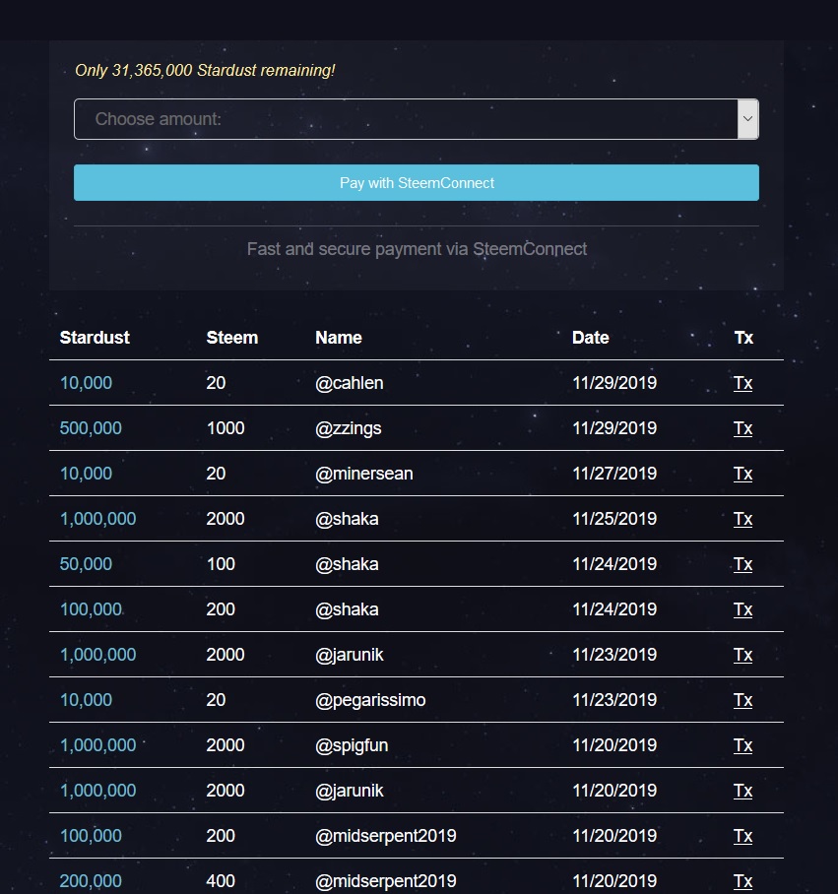Open Tx link for @pegarissimo purchase
The width and height of the screenshot is (838, 894).
pos(742,700)
